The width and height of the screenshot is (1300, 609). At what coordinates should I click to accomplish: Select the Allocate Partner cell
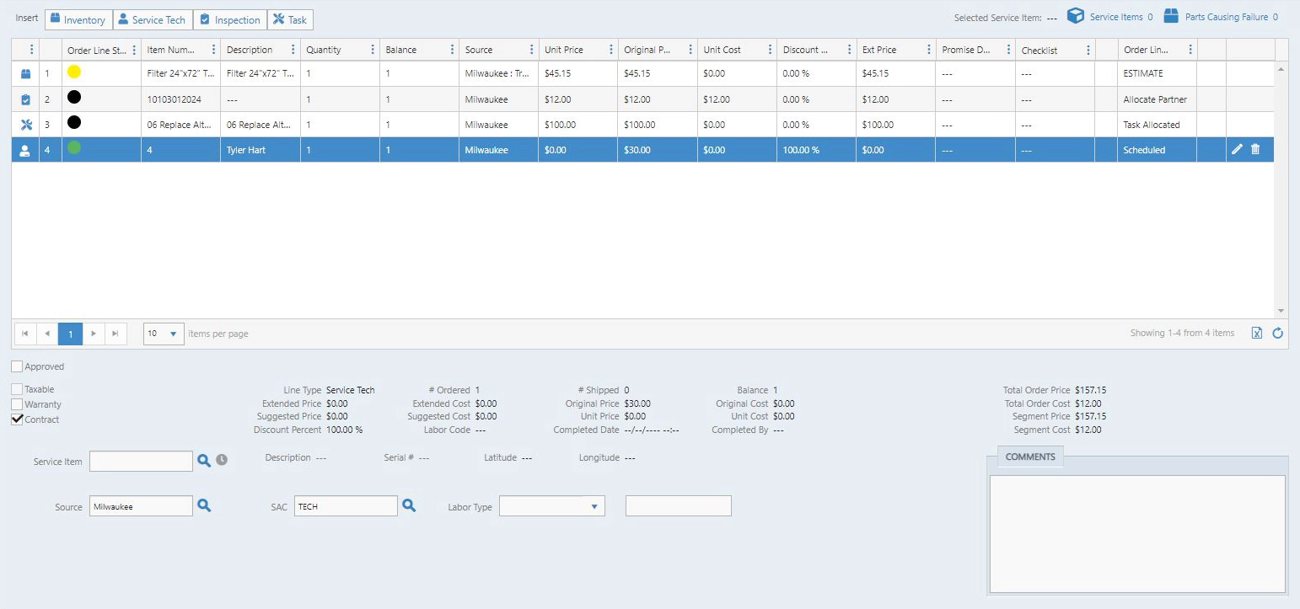(1158, 99)
